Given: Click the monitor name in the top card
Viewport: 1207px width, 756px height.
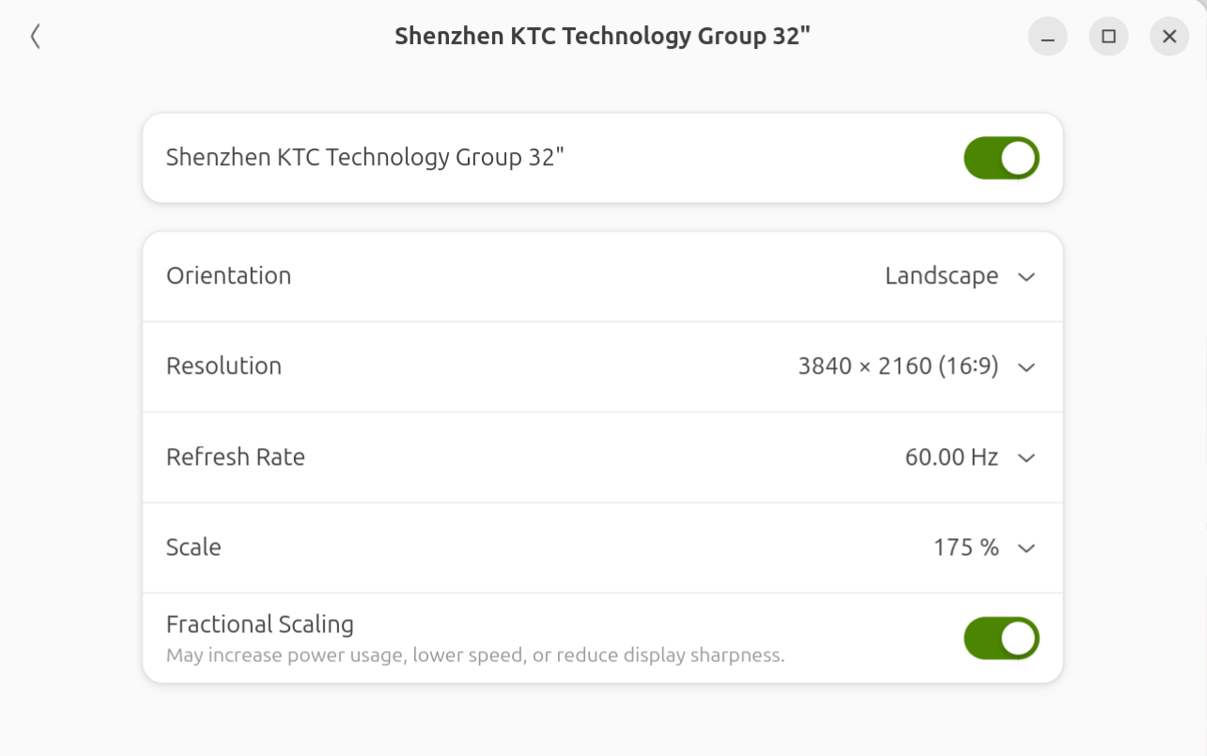Looking at the screenshot, I should (x=364, y=157).
